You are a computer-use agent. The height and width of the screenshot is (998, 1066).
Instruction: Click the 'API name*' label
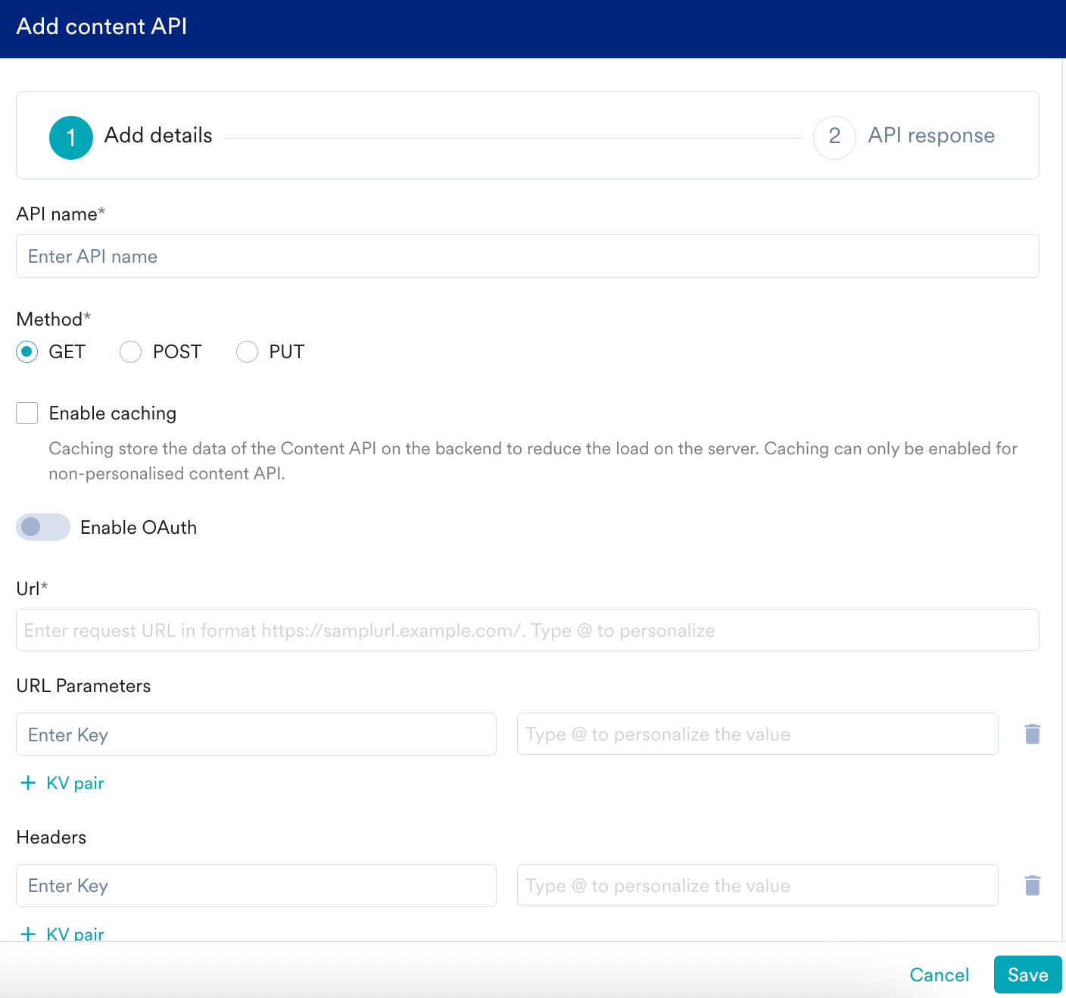point(61,214)
